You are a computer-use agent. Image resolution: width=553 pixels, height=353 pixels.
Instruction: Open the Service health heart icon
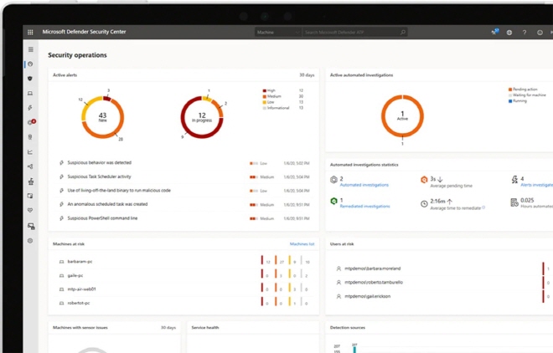[30, 210]
